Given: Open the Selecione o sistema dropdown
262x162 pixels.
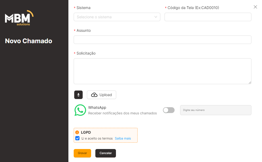Looking at the screenshot, I should [x=117, y=17].
